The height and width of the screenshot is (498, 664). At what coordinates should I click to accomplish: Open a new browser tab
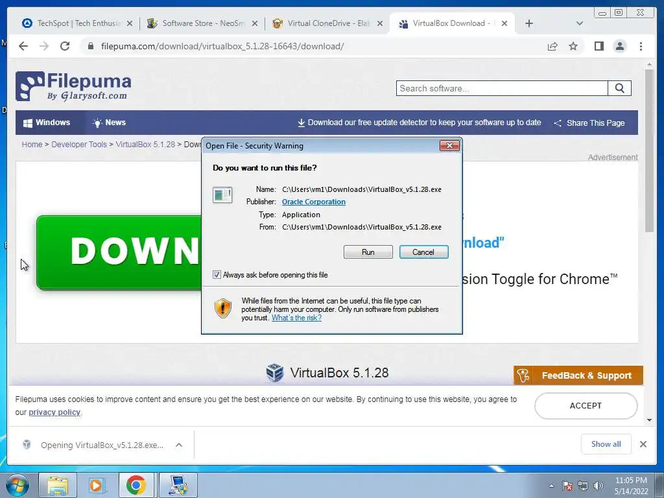[x=529, y=23]
